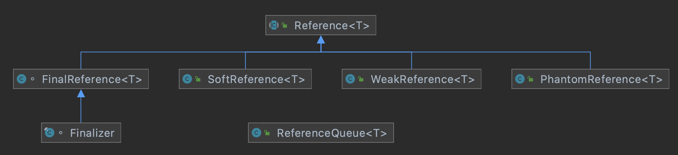Select the PhantomReference<T> node
This screenshot has height=155, width=678.
pos(590,79)
